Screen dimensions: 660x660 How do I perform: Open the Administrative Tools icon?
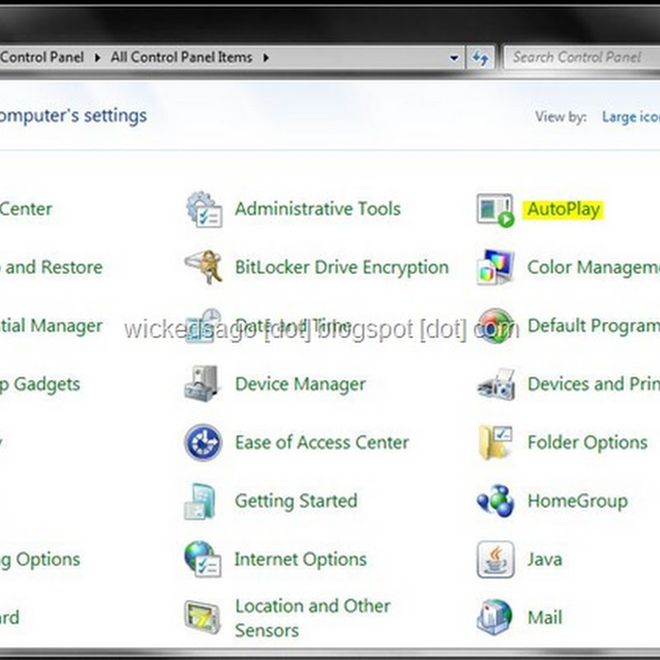(x=204, y=210)
